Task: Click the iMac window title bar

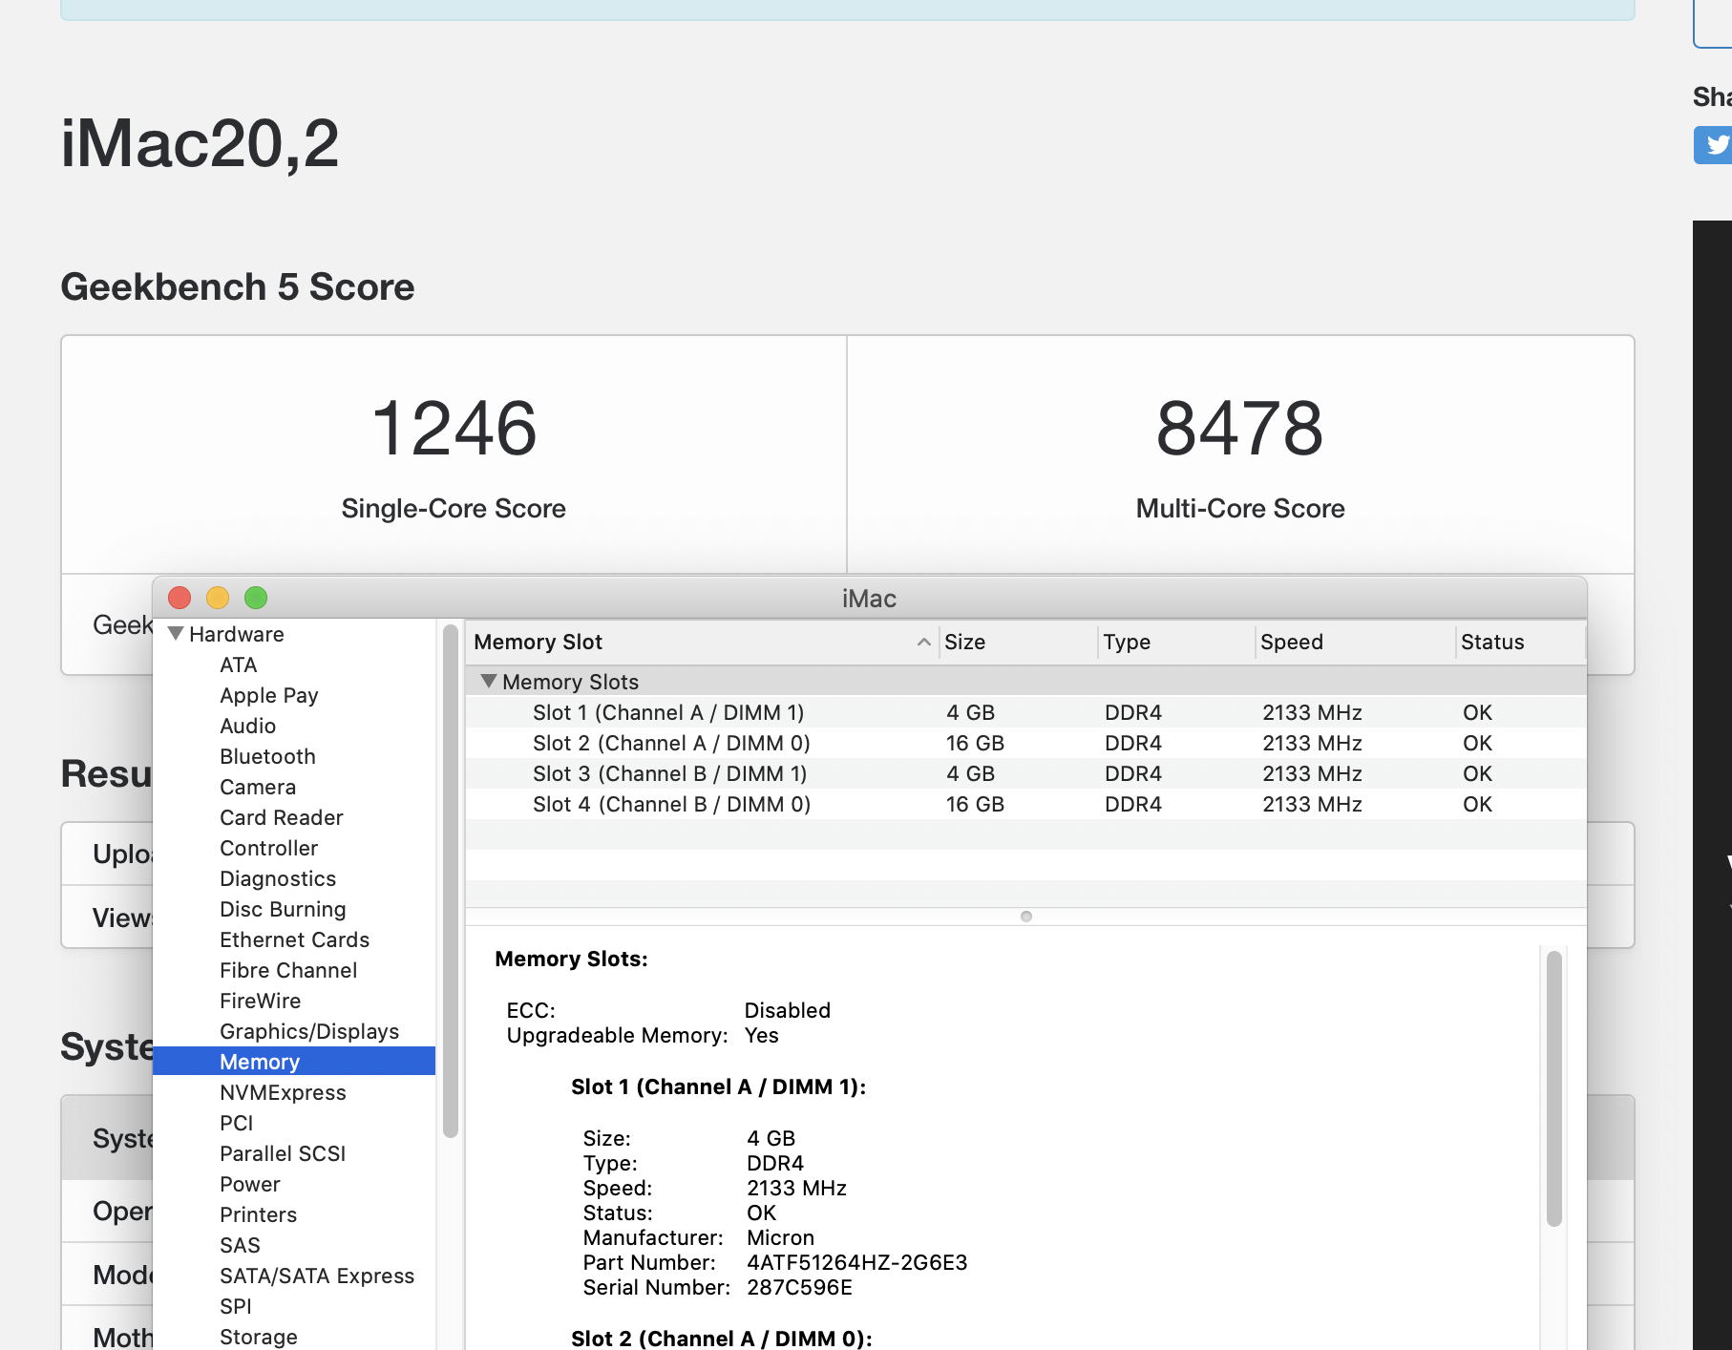Action: [869, 598]
